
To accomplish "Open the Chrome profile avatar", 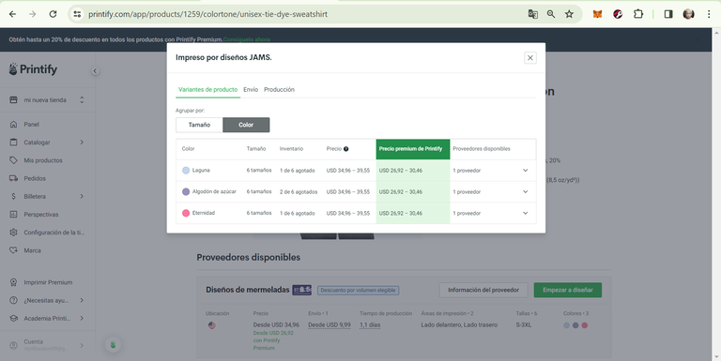I will [x=688, y=14].
